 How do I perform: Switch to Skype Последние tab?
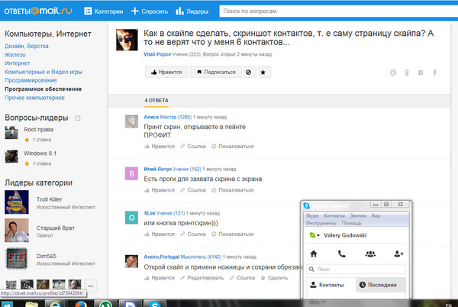pos(381,285)
